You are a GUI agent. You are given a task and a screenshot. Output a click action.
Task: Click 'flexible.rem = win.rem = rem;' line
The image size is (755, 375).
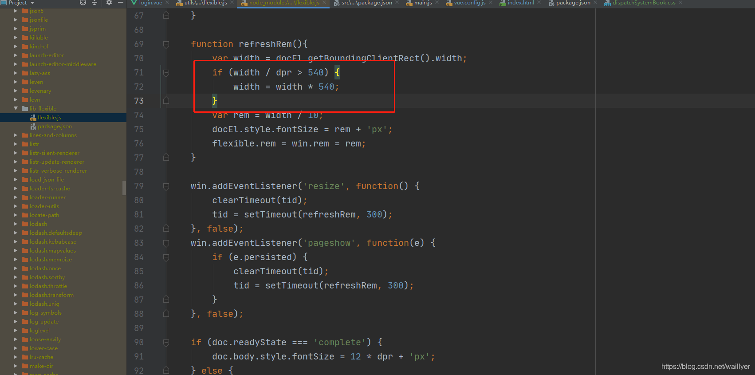coord(289,143)
